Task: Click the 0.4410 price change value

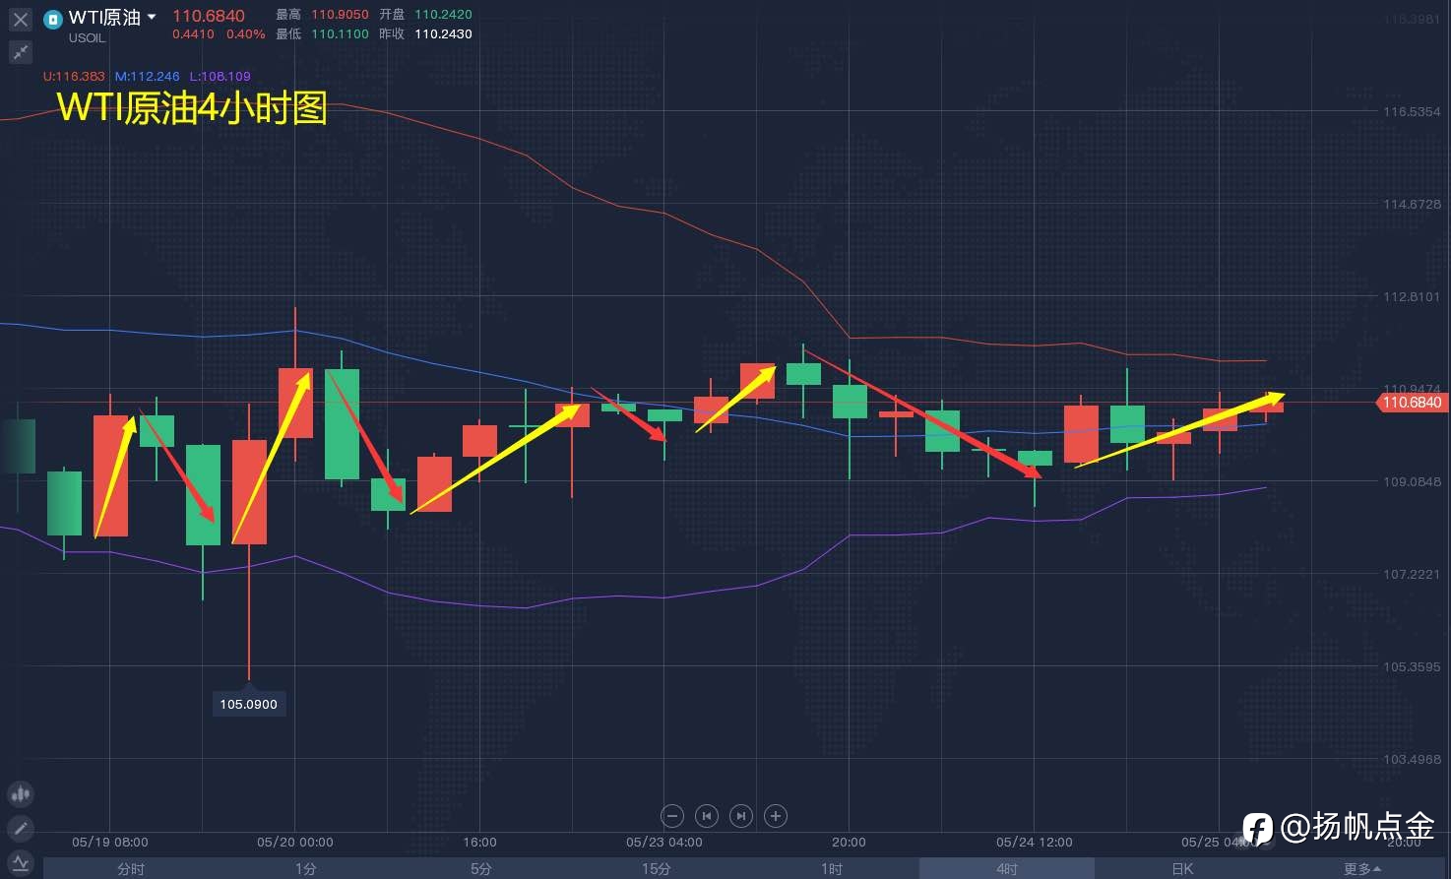Action: tap(193, 34)
